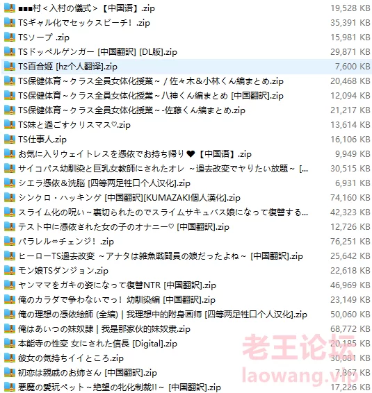Click the archive icon next to TSソープ .zip

coord(10,37)
